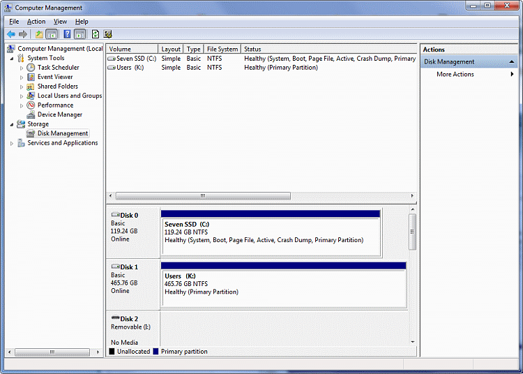Click the Storage node icon
The width and height of the screenshot is (523, 374).
pos(21,124)
